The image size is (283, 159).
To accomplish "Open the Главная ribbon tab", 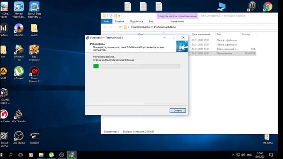I will pos(119,21).
